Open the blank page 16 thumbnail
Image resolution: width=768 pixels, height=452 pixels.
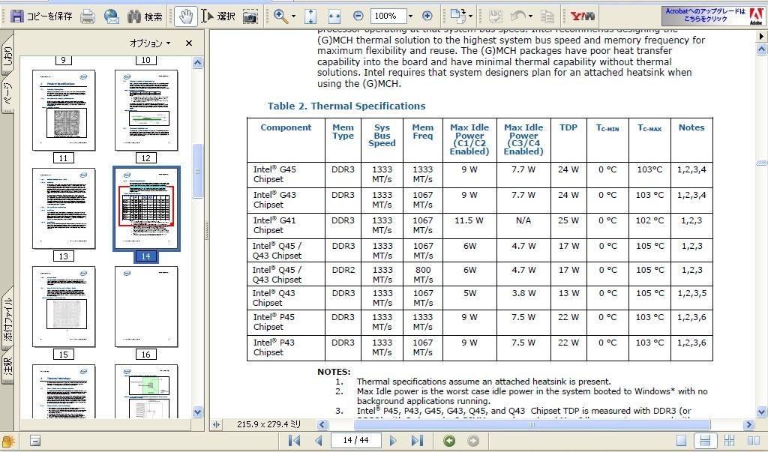click(x=146, y=307)
